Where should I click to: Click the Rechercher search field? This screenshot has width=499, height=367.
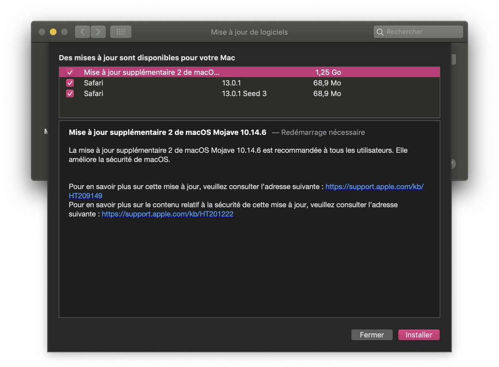(418, 32)
